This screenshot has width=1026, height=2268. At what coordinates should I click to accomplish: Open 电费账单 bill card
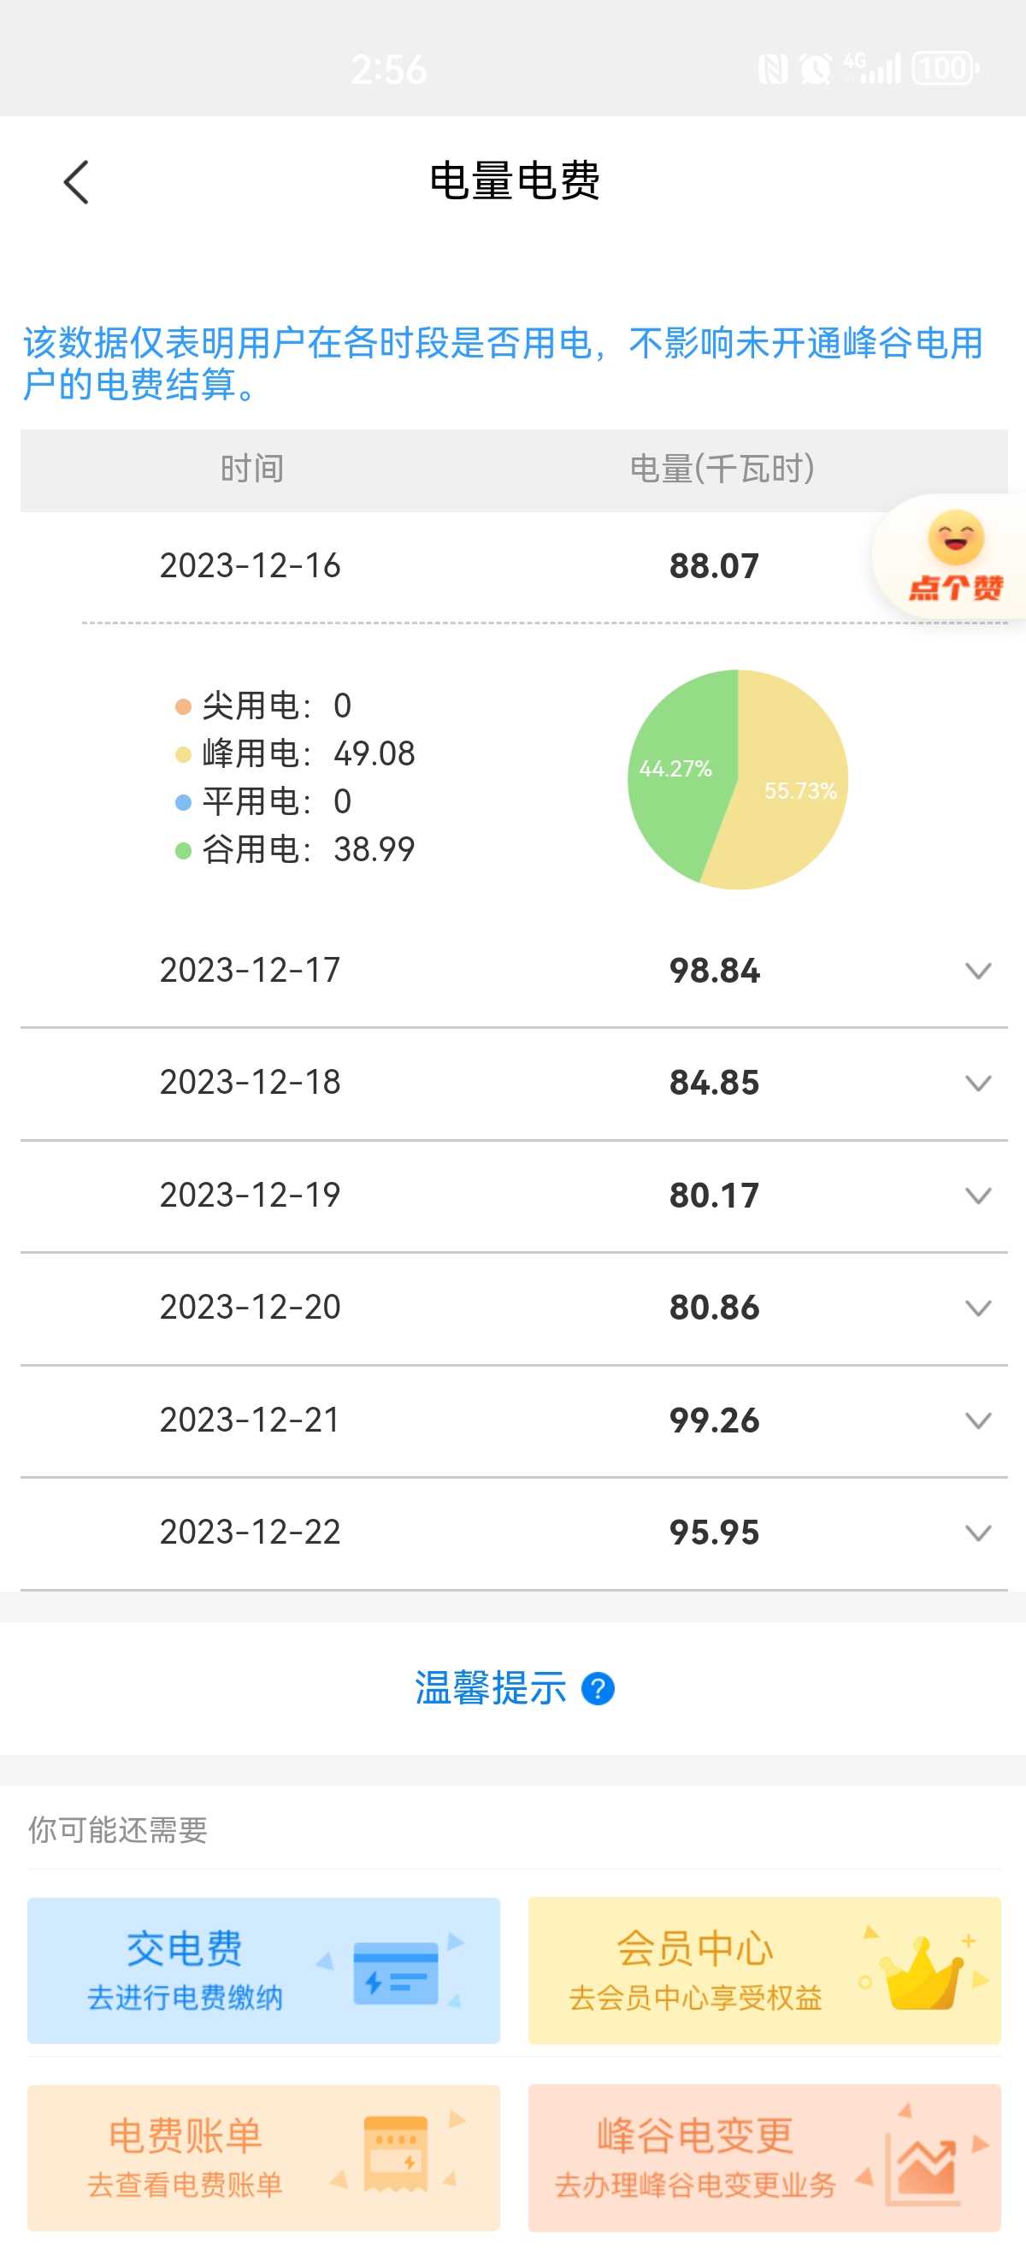click(x=263, y=2157)
